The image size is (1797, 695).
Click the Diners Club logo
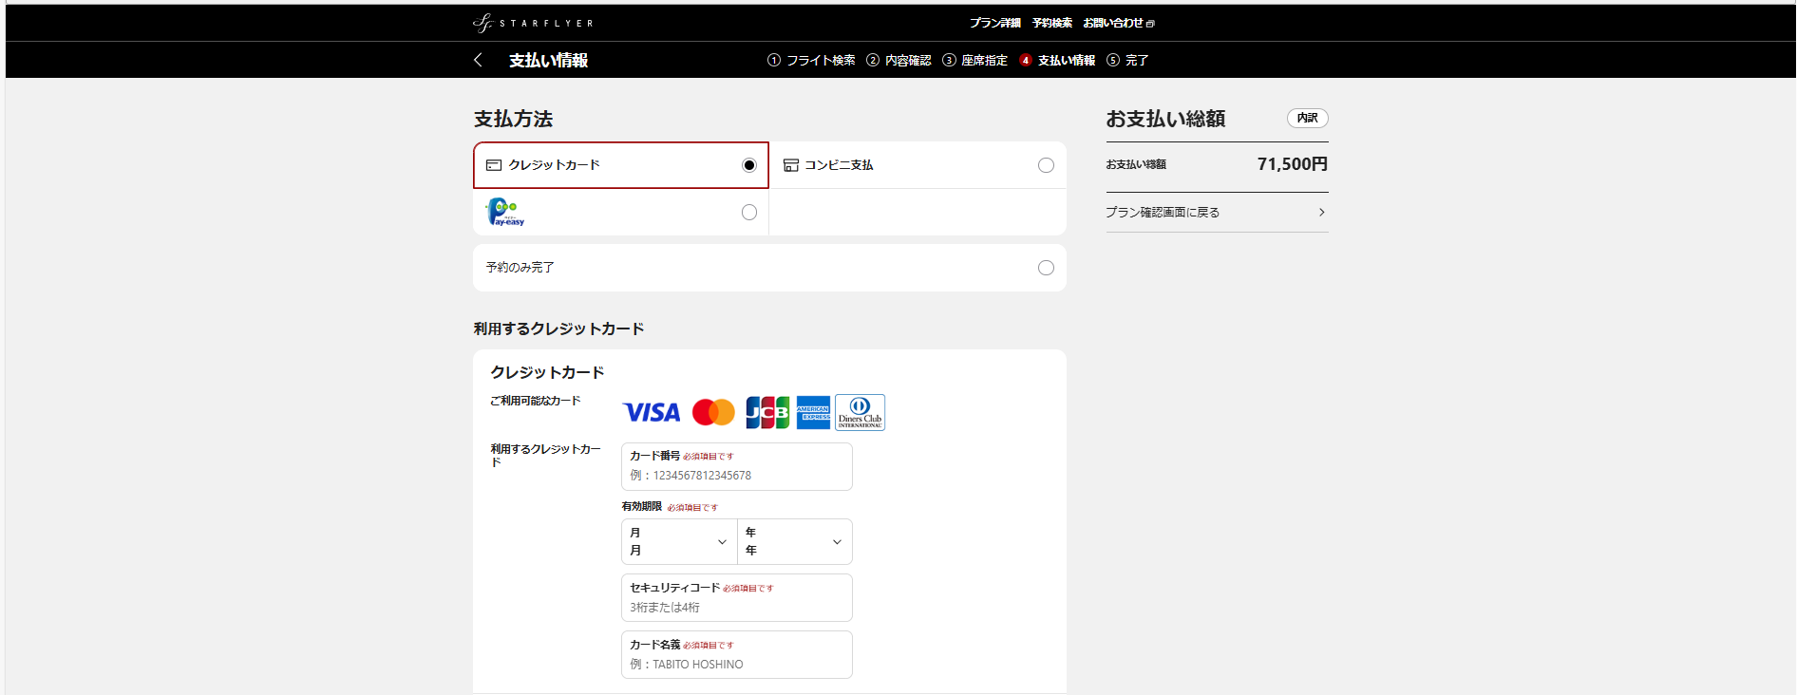(860, 413)
